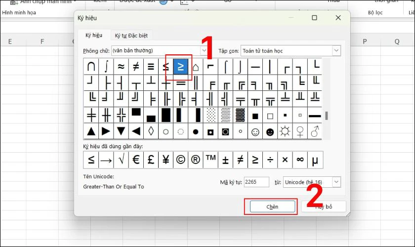Viewport: 415px width, 247px height.
Task: Pick the white square □ symbol
Action: tap(270, 116)
